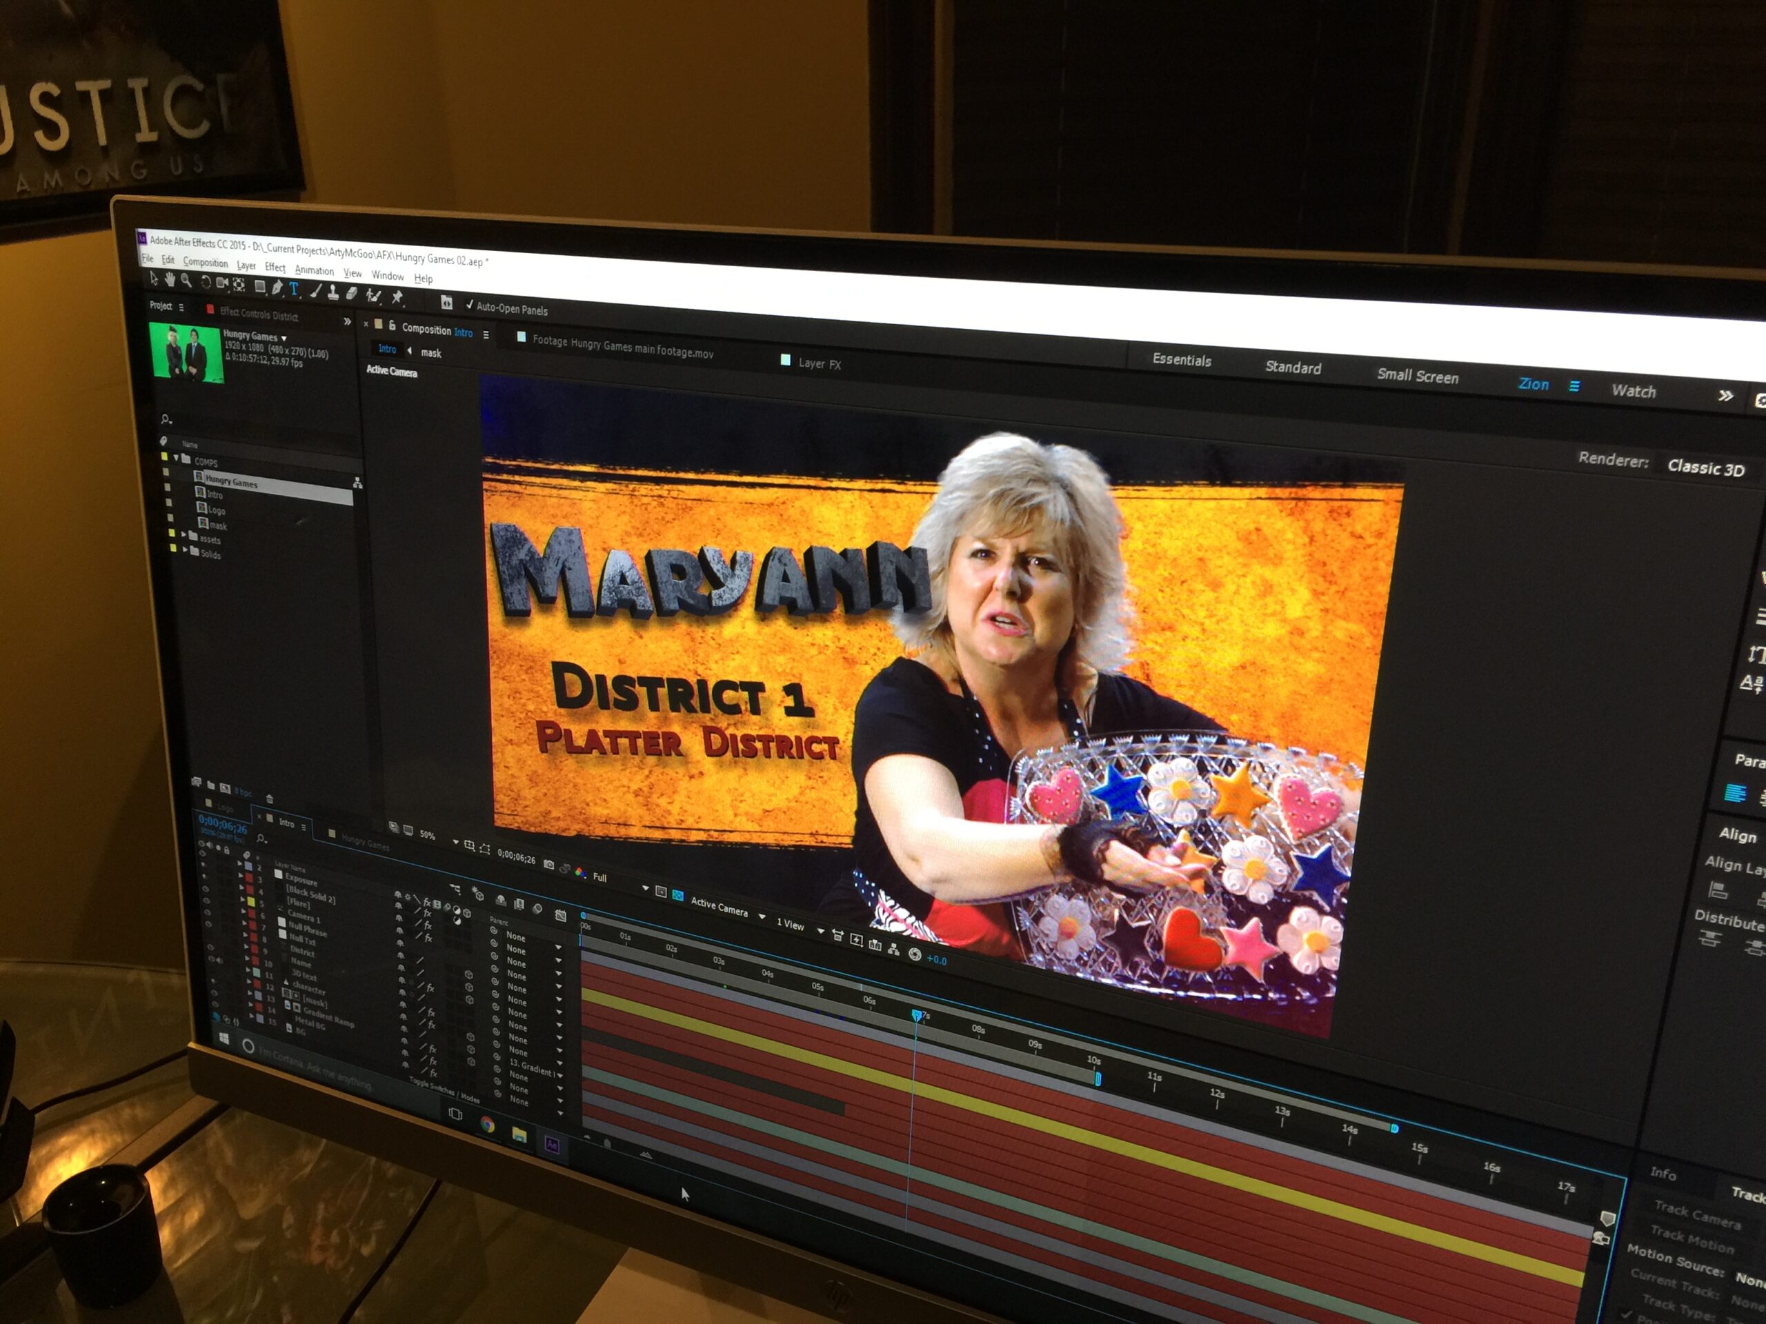Open File Explorer from the taskbar
This screenshot has width=1766, height=1324.
coord(519,1135)
